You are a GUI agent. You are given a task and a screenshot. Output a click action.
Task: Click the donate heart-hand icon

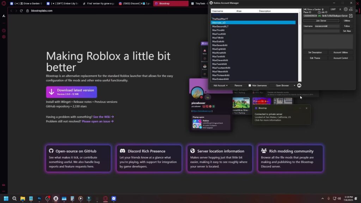[351, 10]
